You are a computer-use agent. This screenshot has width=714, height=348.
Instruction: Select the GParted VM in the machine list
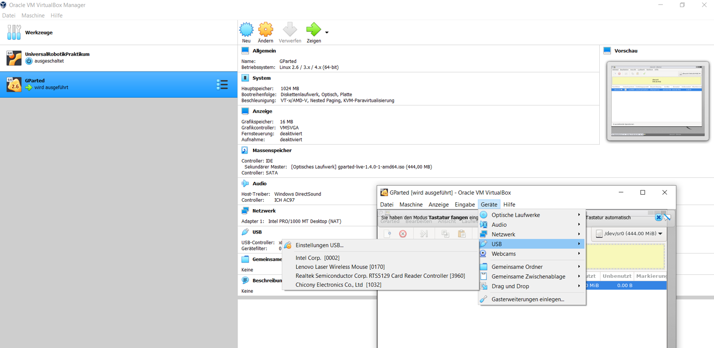119,85
